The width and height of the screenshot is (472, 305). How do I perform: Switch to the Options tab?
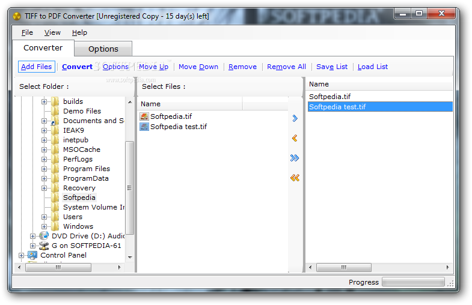(103, 49)
